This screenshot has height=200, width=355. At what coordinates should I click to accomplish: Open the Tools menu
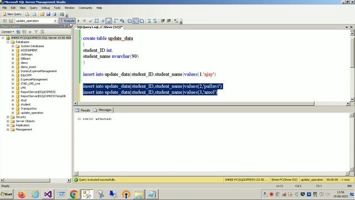tap(57, 8)
